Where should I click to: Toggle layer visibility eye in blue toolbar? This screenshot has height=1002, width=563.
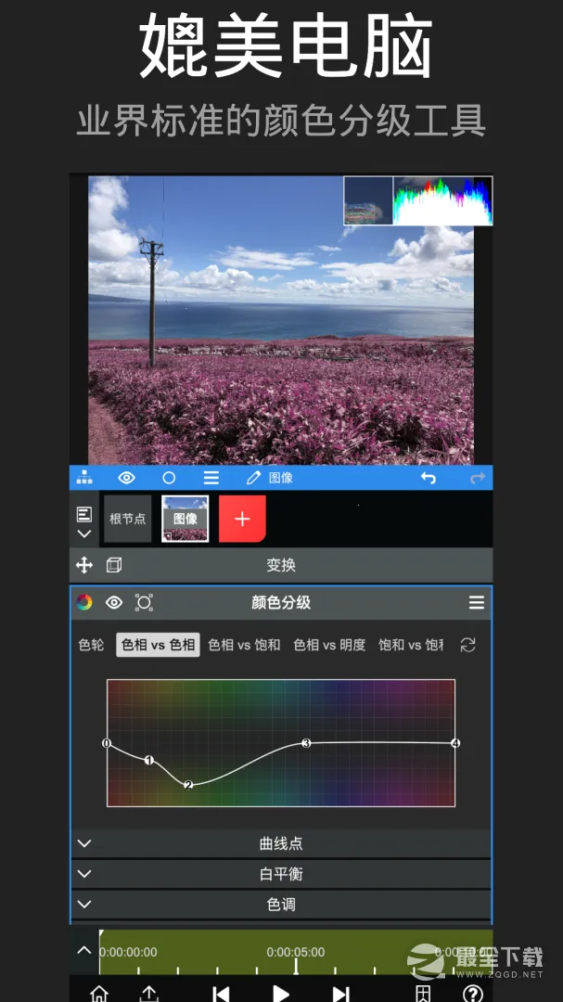126,478
